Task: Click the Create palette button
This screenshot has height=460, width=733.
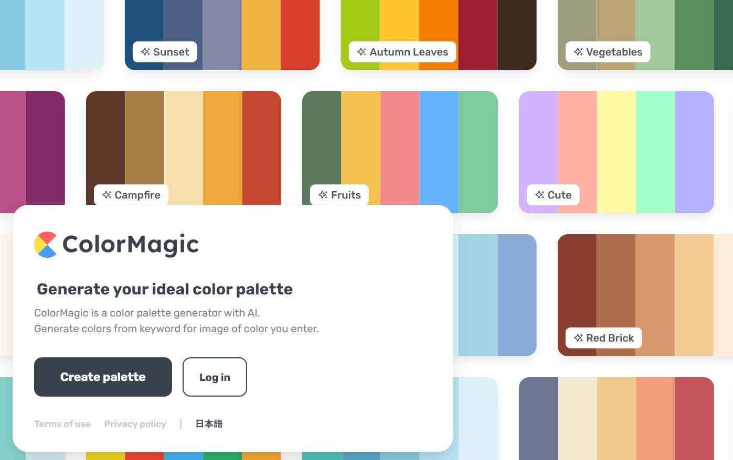Action: click(x=103, y=377)
